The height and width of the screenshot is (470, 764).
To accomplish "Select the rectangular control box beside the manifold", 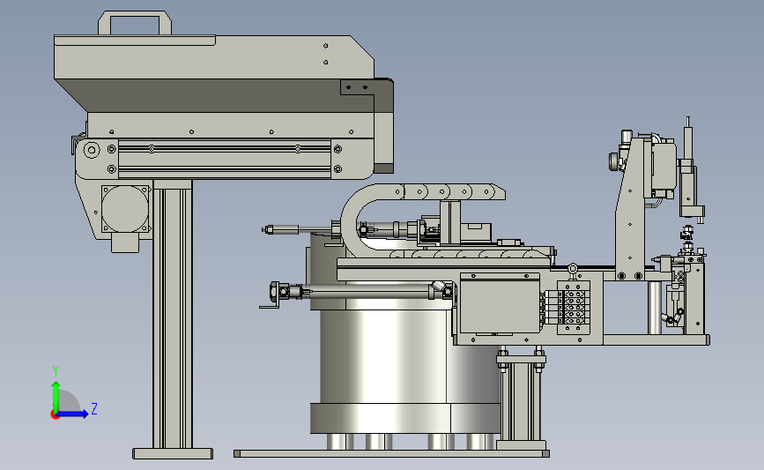I will pyautogui.click(x=500, y=302).
